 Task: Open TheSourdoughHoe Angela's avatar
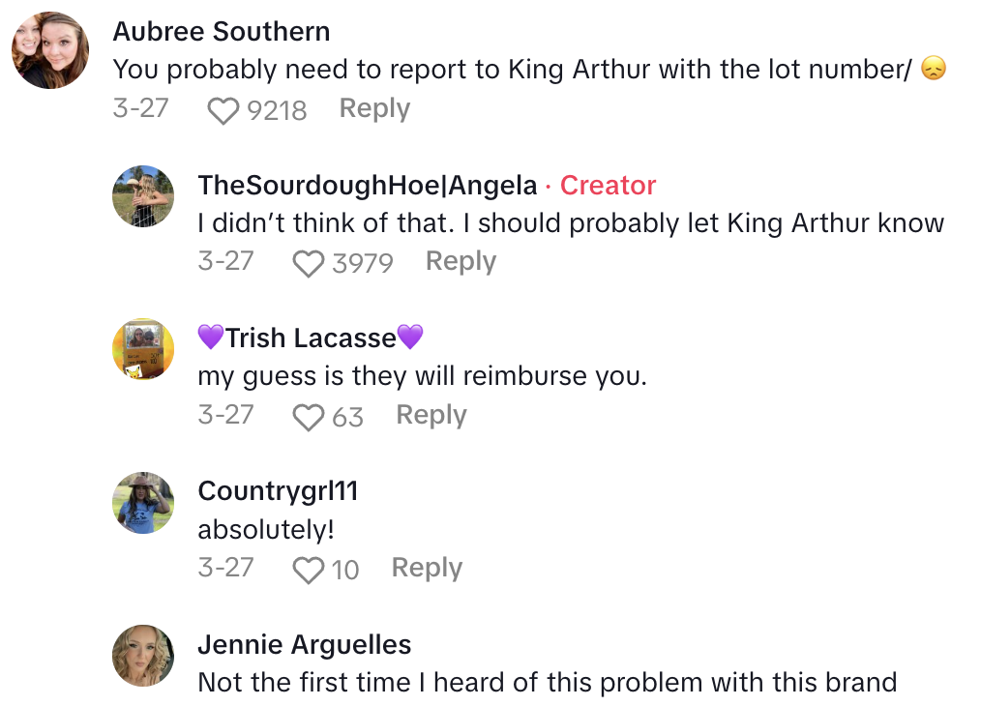(143, 195)
